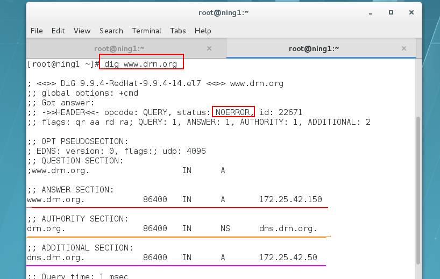Open the Search menu
The height and width of the screenshot is (279, 440).
[111, 31]
